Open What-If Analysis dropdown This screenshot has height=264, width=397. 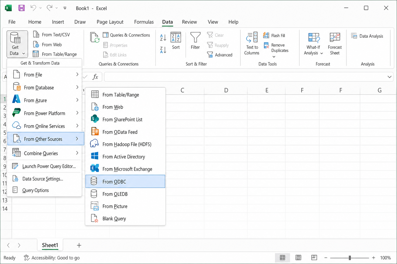coord(314,43)
